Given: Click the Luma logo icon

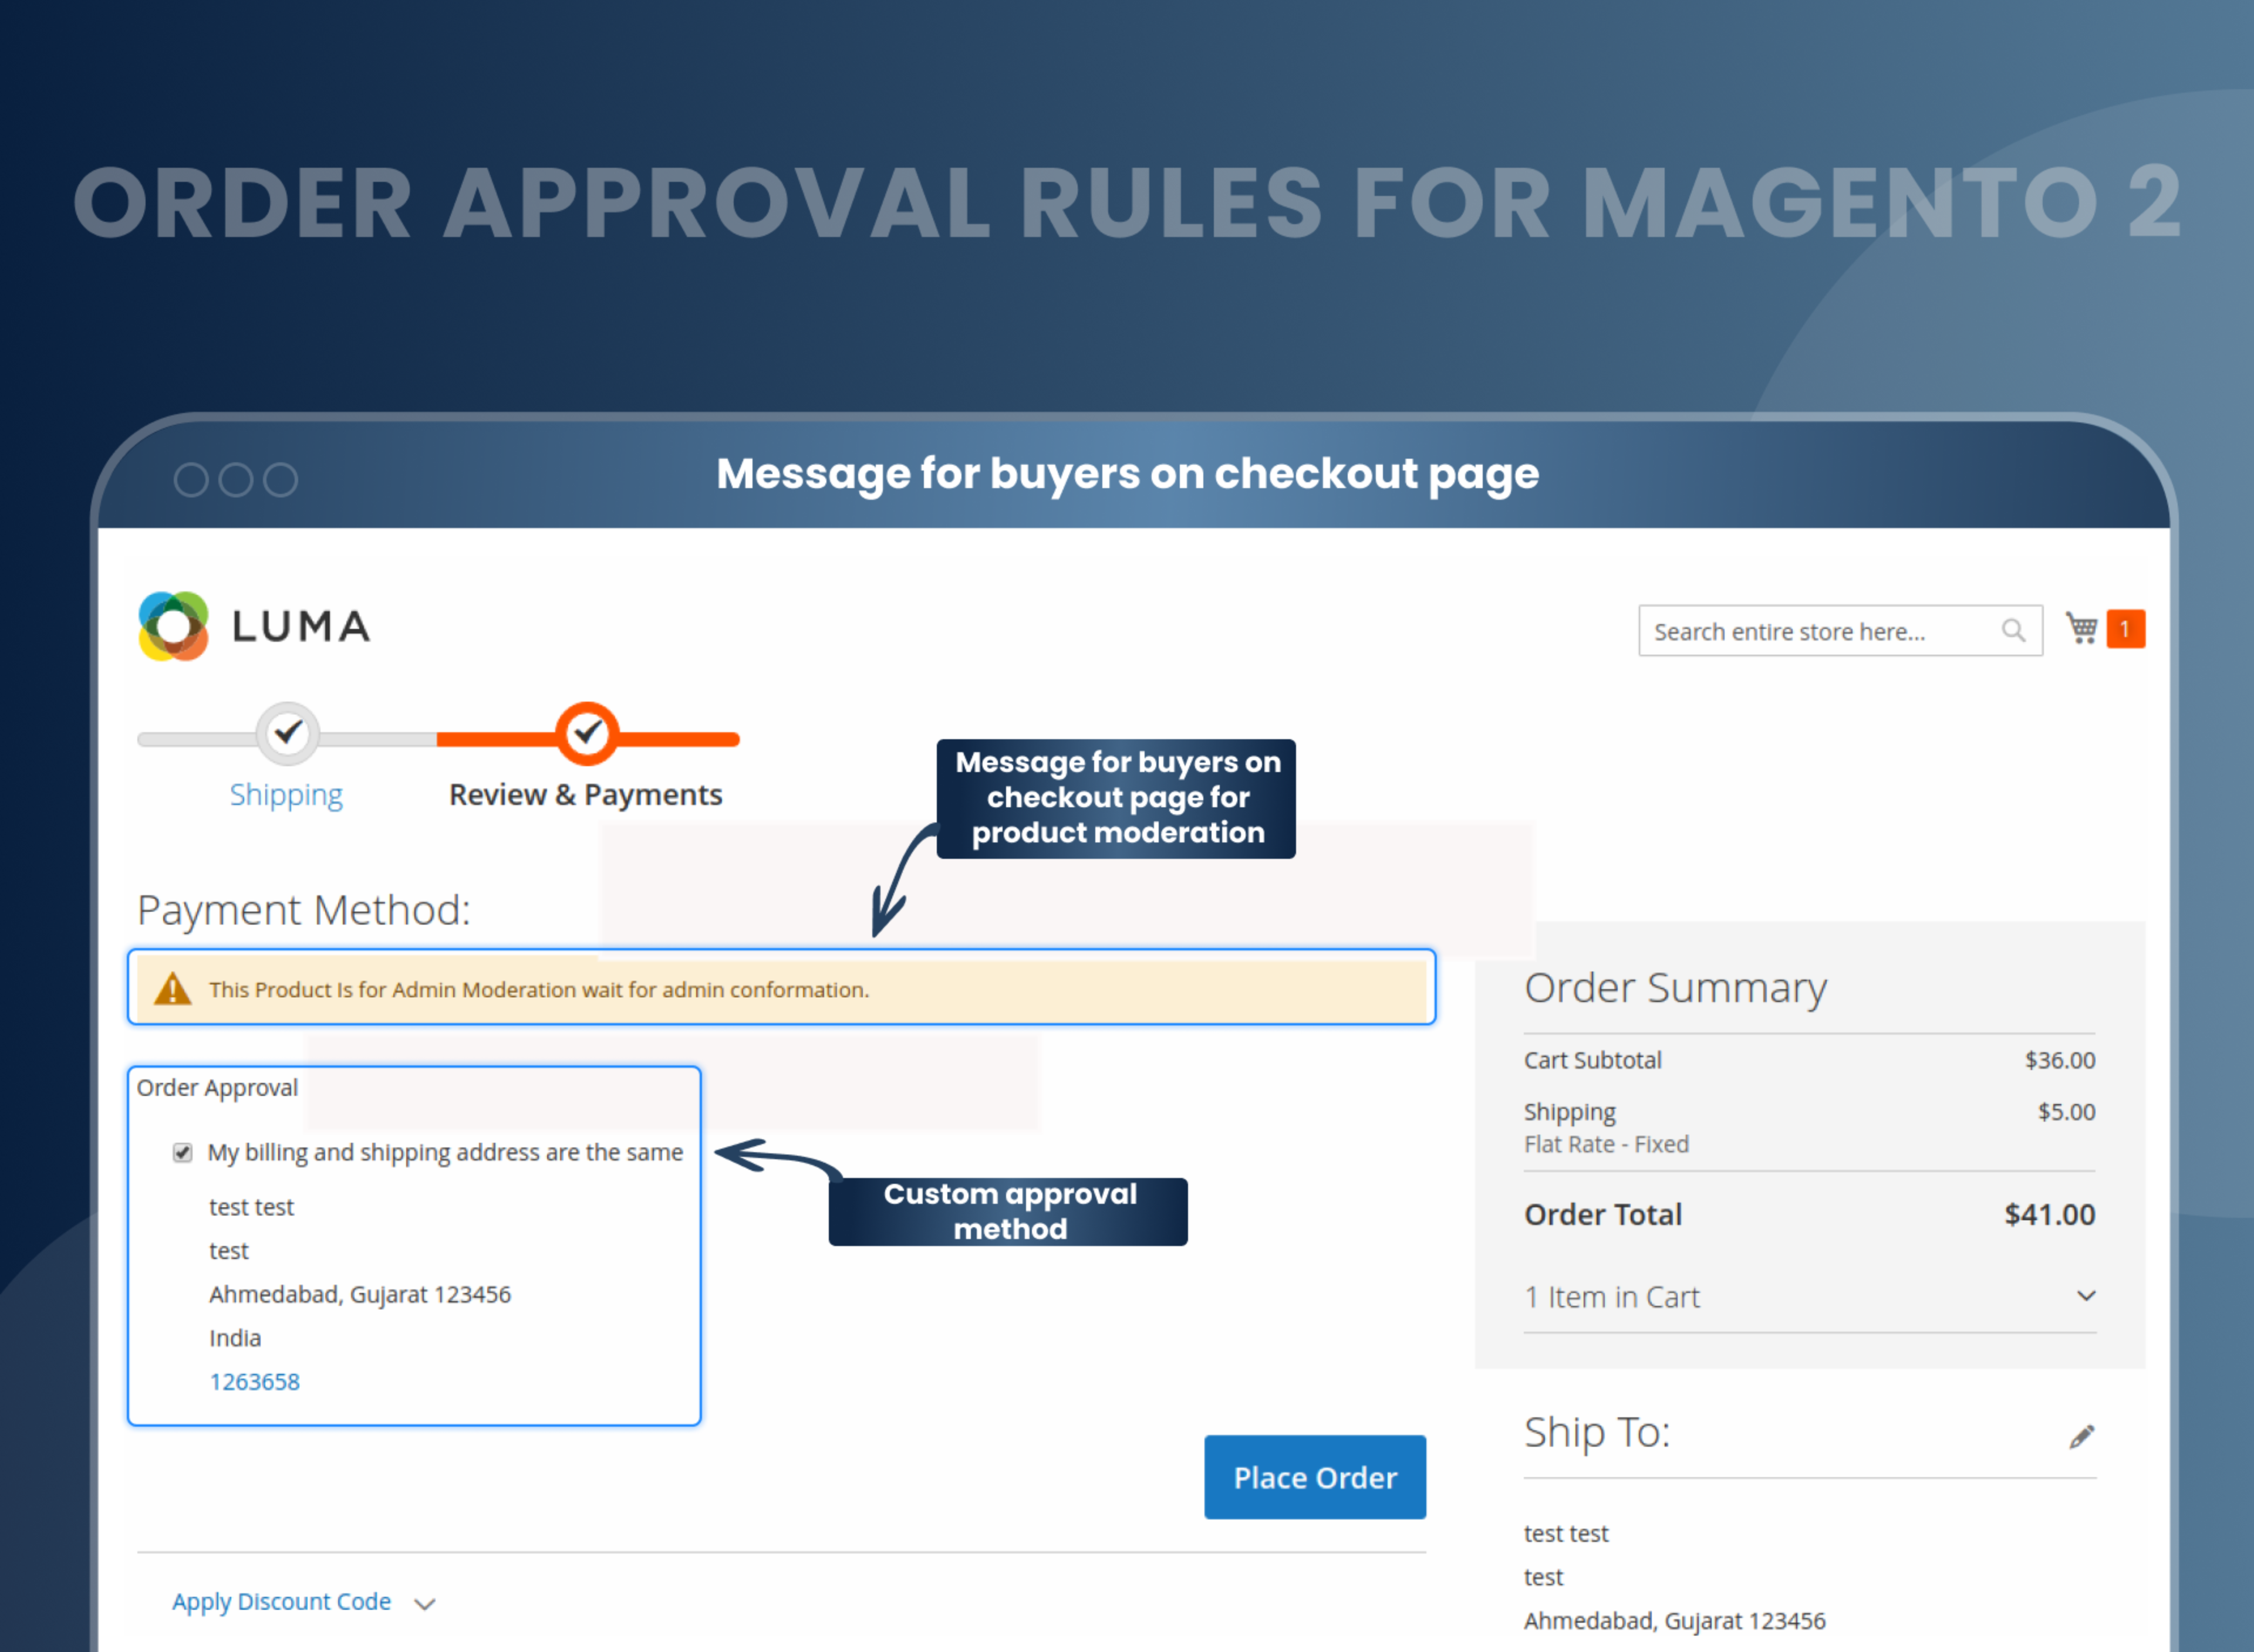Looking at the screenshot, I should (x=173, y=626).
